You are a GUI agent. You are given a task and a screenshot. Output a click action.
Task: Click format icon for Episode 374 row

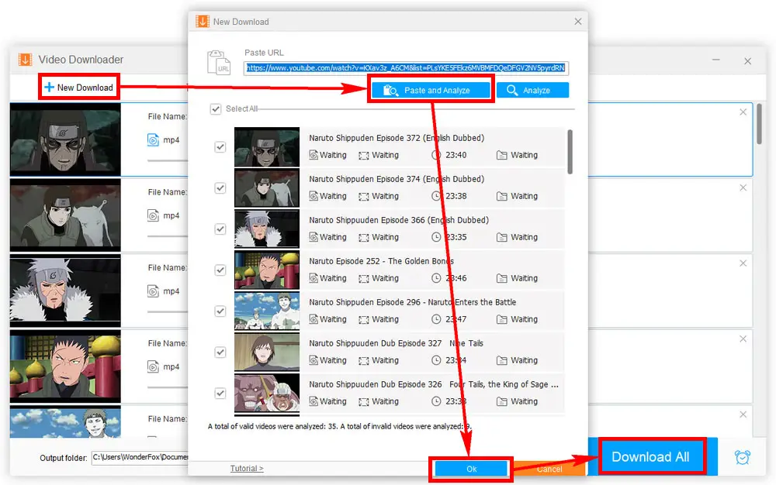click(314, 196)
